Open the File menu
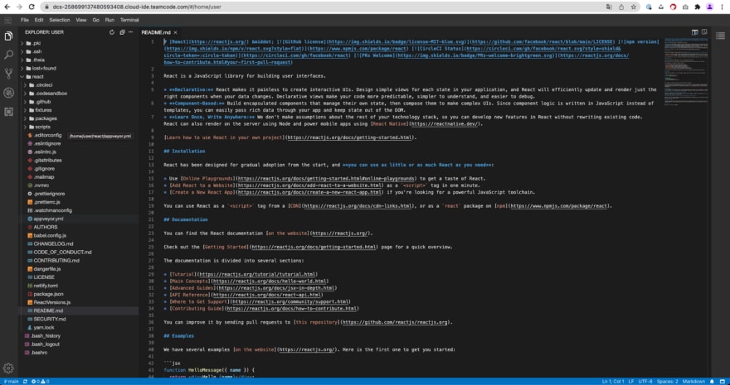730x385 pixels. [x=25, y=20]
